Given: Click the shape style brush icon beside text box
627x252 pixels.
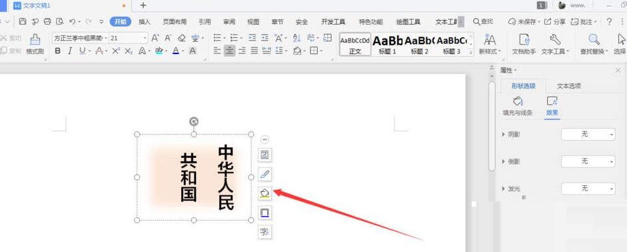Looking at the screenshot, I should (265, 174).
